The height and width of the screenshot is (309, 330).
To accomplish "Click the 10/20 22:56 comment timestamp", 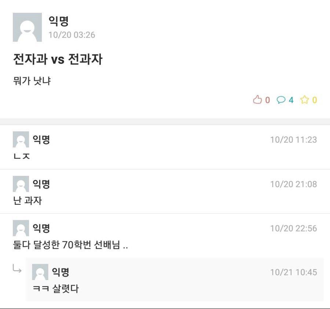I will coord(293,229).
